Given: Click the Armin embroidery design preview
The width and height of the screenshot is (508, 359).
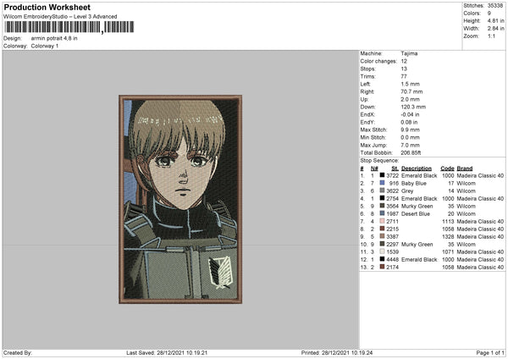Looking at the screenshot, I should 180,199.
